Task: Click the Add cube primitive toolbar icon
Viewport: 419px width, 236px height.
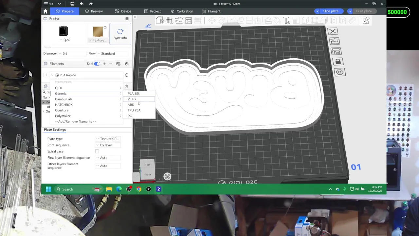Action: pos(160,20)
